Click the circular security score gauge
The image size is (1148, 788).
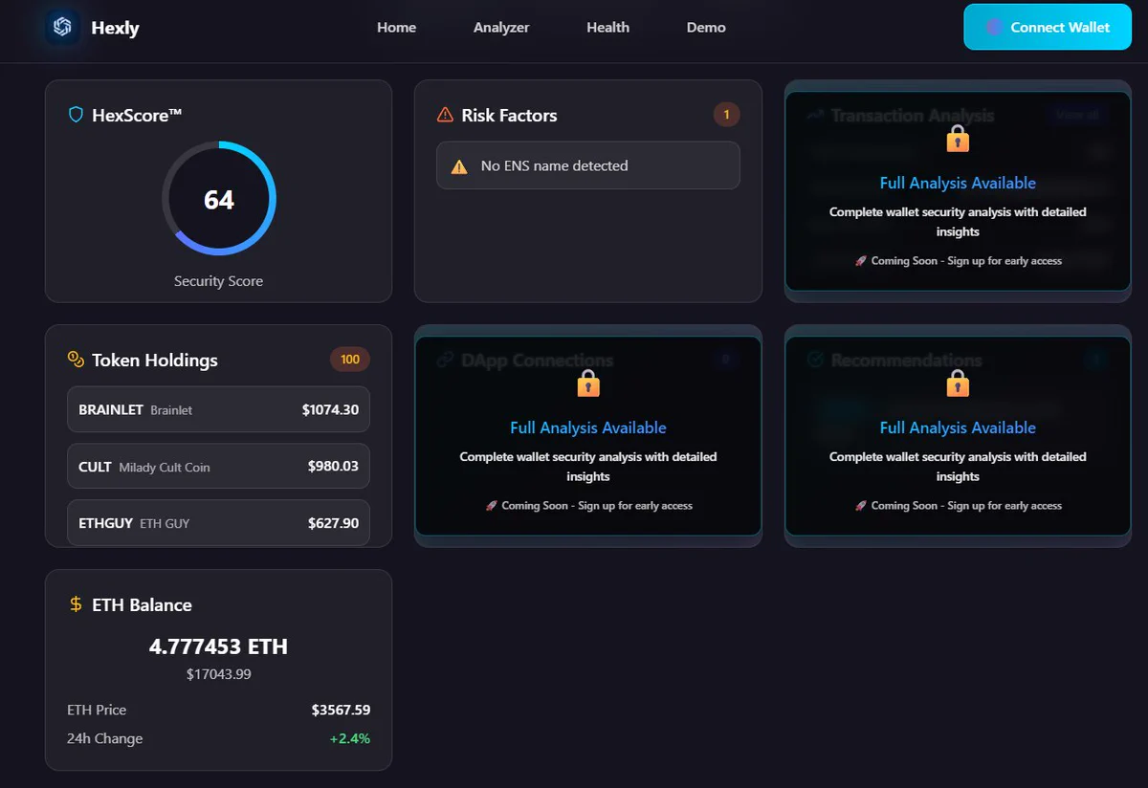[218, 199]
